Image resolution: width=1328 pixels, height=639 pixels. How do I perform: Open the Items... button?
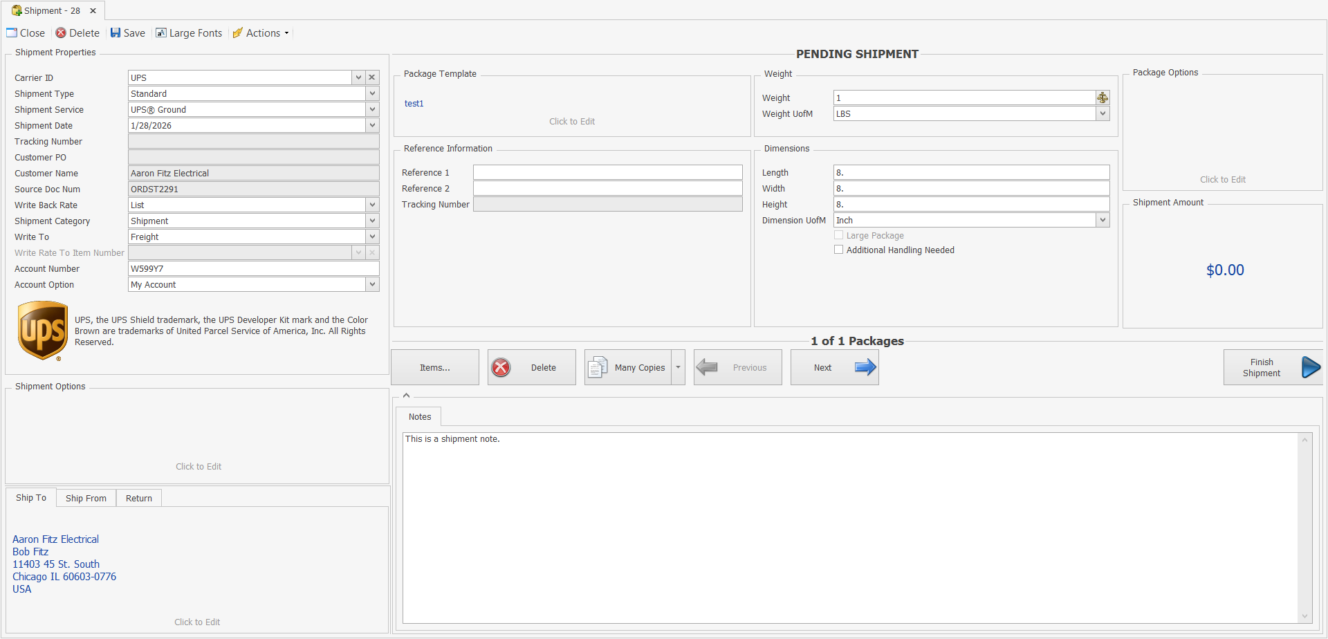tap(435, 367)
